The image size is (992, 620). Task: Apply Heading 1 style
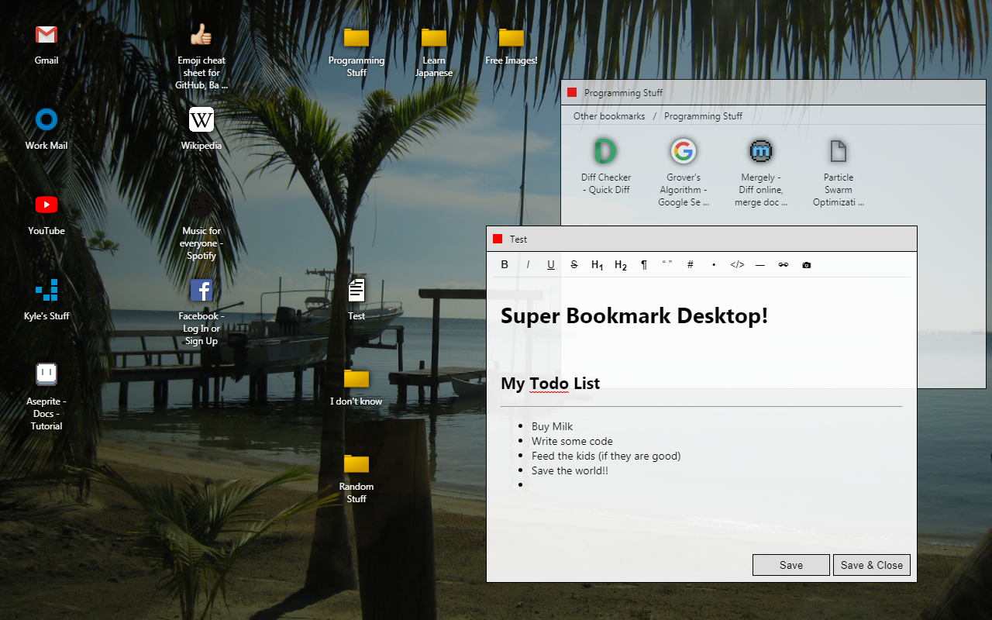[x=597, y=264]
